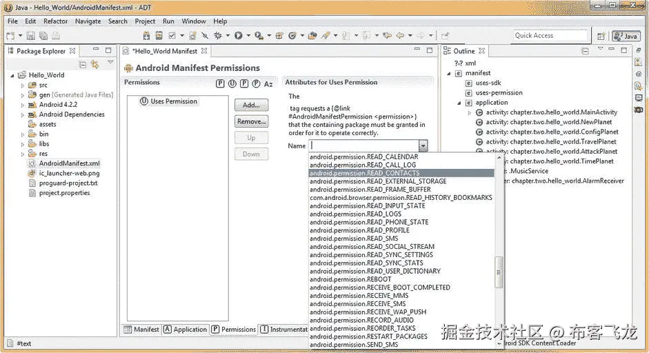
Task: Click the Name combo box text field
Action: (364, 145)
